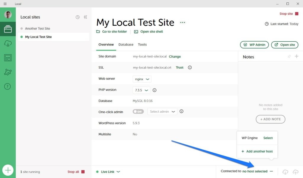
Task: Open the user profile avatar
Action: (8, 15)
